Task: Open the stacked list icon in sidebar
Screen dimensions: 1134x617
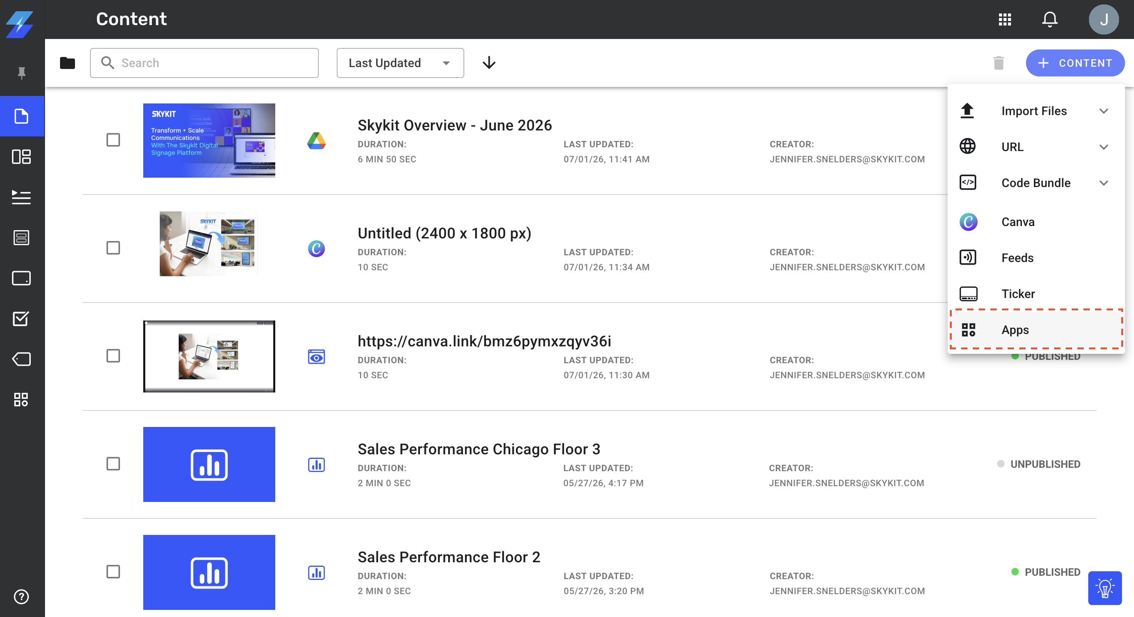Action: tap(22, 238)
